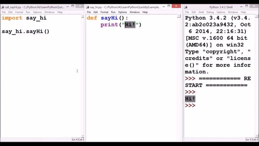Screen dimensions: 259x146
Task: Click 'Python 3.4.2 Shell' title bar text
Action: pos(221,7)
